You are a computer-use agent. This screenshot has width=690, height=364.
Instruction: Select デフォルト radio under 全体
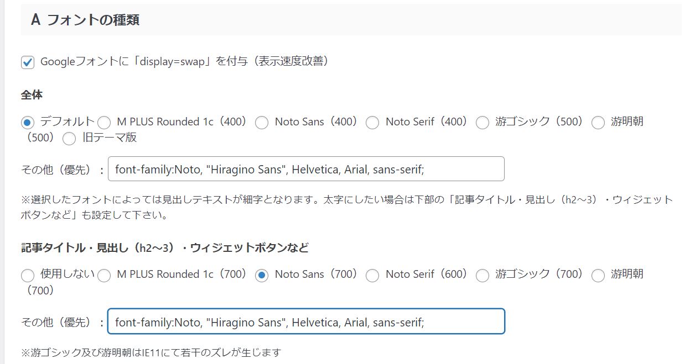28,122
